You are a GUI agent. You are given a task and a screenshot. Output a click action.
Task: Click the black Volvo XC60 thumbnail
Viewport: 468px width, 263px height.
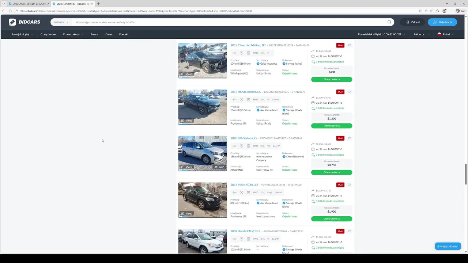pyautogui.click(x=203, y=200)
